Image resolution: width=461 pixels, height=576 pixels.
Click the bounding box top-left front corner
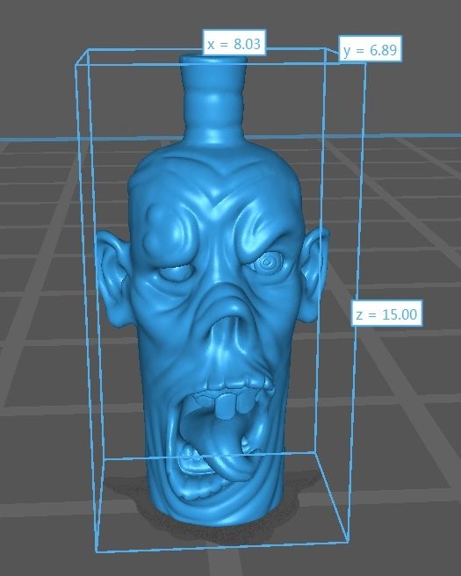[76, 65]
